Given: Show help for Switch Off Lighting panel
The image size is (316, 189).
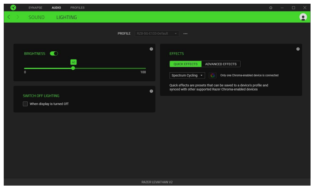Looking at the screenshot, I should click(151, 91).
